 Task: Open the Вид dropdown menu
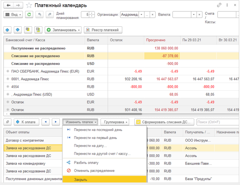tap(13, 15)
